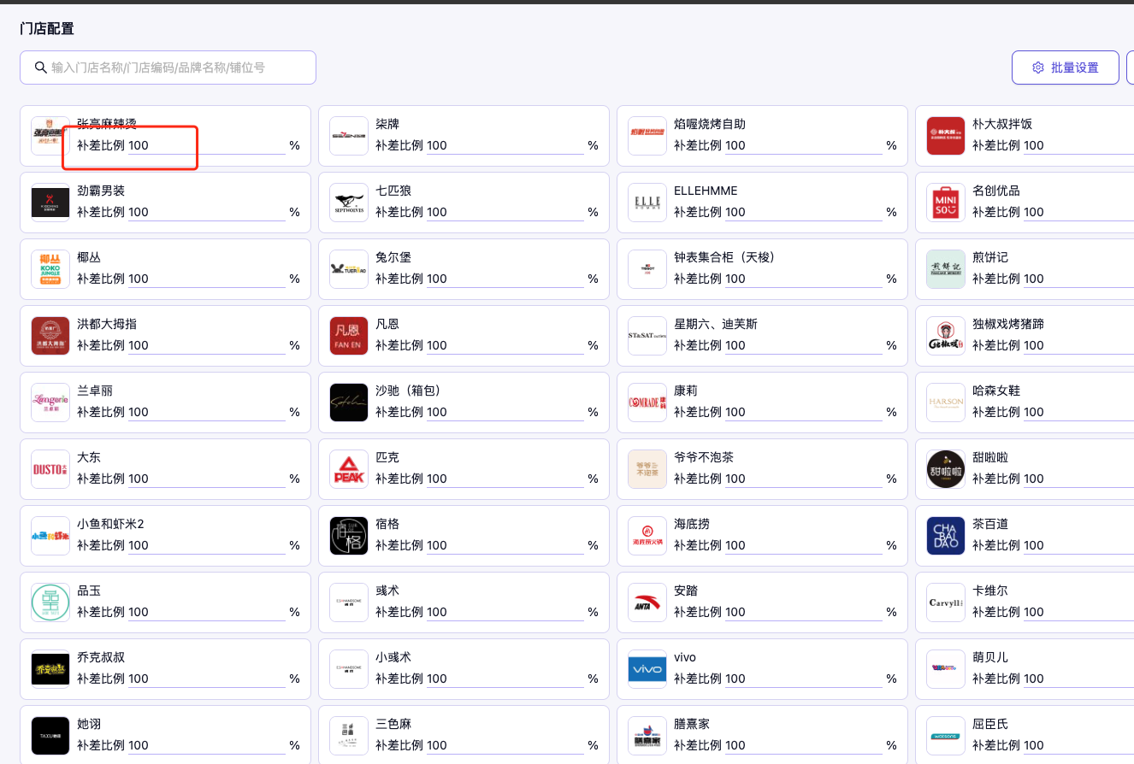Edit 补差比例 field for 爷爷不泡茶
Image resolution: width=1134 pixels, height=764 pixels.
click(803, 479)
